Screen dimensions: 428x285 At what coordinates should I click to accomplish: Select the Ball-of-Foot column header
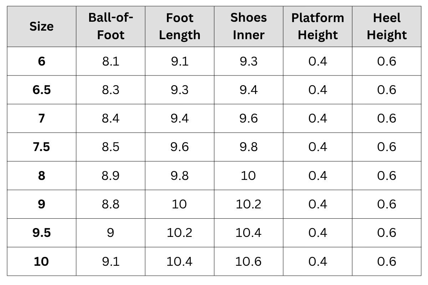click(111, 26)
